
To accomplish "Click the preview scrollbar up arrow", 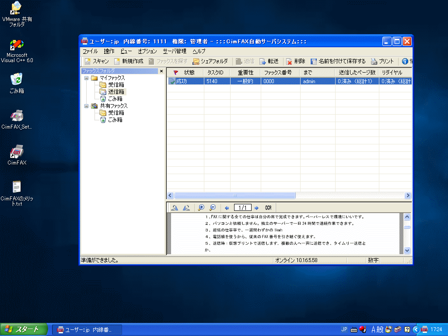I will (407, 217).
